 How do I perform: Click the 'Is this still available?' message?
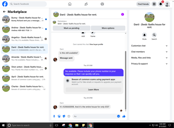point(69,53)
